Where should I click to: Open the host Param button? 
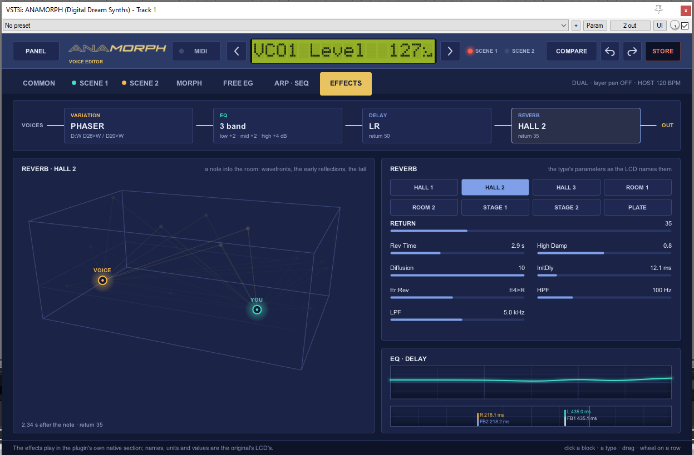point(595,26)
